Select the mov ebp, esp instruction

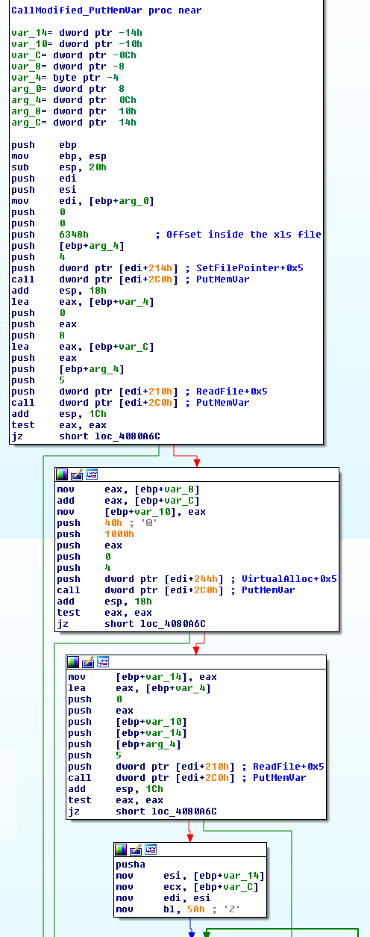[x=59, y=156]
